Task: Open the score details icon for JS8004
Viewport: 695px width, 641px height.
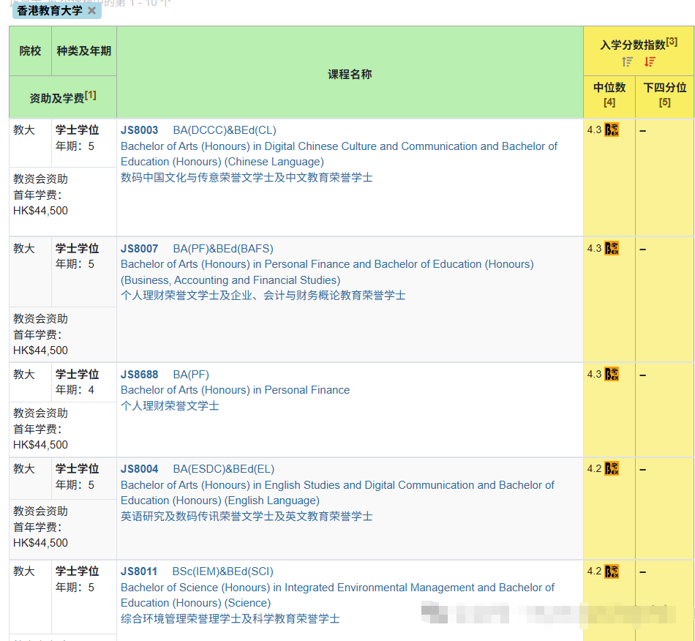Action: [x=612, y=468]
